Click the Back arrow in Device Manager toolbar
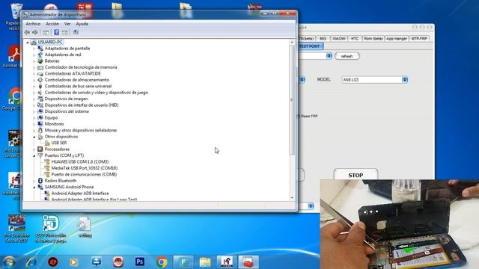The width and height of the screenshot is (479, 269). pyautogui.click(x=27, y=32)
